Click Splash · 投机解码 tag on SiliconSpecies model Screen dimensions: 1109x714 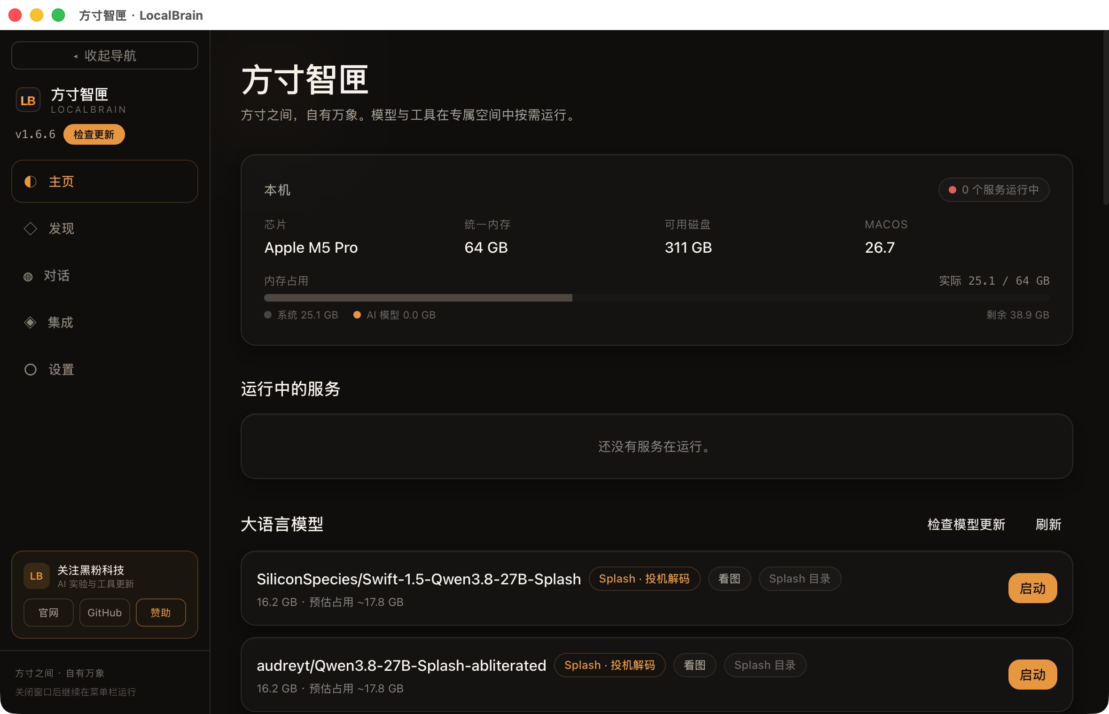[644, 579]
